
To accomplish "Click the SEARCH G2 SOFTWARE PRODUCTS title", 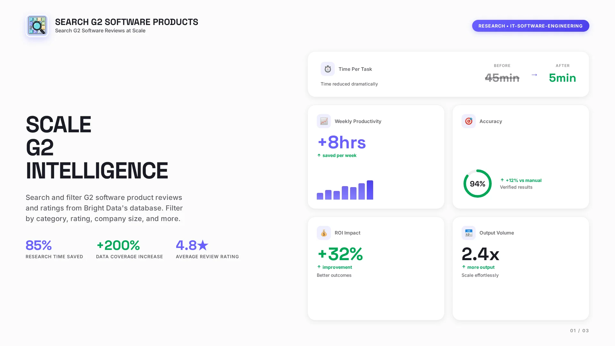I will 127,22.
